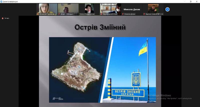Click muted mic icon on Микола Десик's tile
The width and height of the screenshot is (200, 107).
pos(123,14)
